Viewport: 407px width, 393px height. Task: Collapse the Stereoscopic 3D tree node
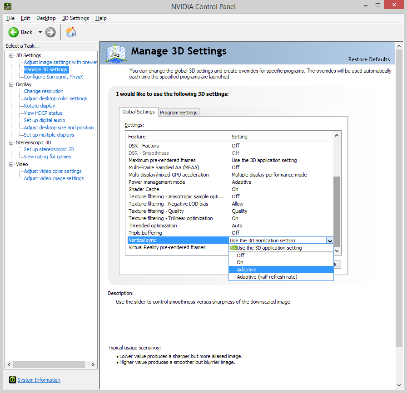pos(11,142)
